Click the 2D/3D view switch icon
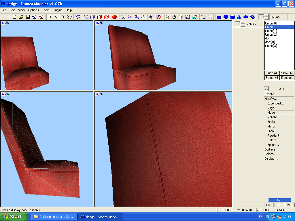The height and width of the screenshot is (221, 295). click(152, 17)
